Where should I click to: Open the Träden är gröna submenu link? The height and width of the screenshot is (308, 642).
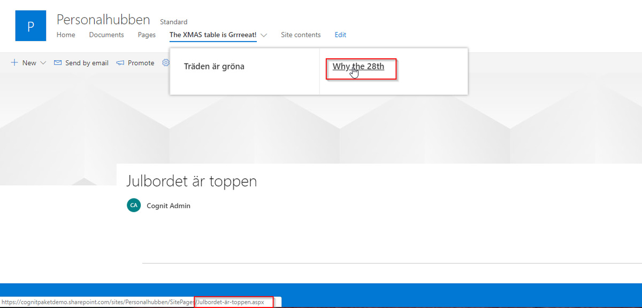(x=214, y=67)
